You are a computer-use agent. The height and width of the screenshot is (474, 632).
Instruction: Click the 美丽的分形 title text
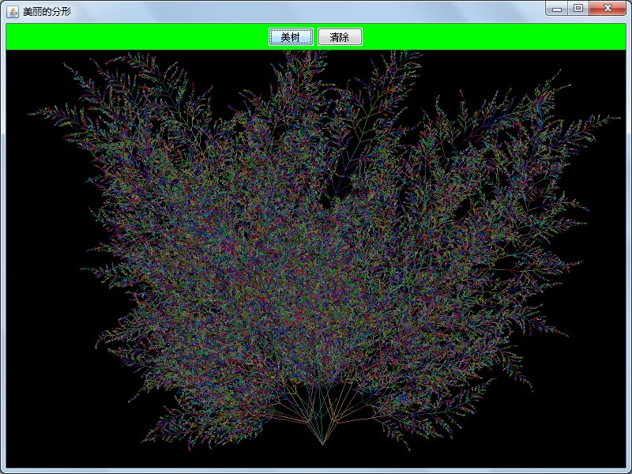pos(47,12)
